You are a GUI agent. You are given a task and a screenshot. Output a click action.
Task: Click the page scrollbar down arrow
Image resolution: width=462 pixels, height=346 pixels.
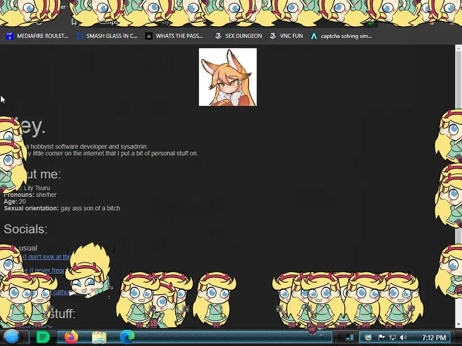coord(458,324)
